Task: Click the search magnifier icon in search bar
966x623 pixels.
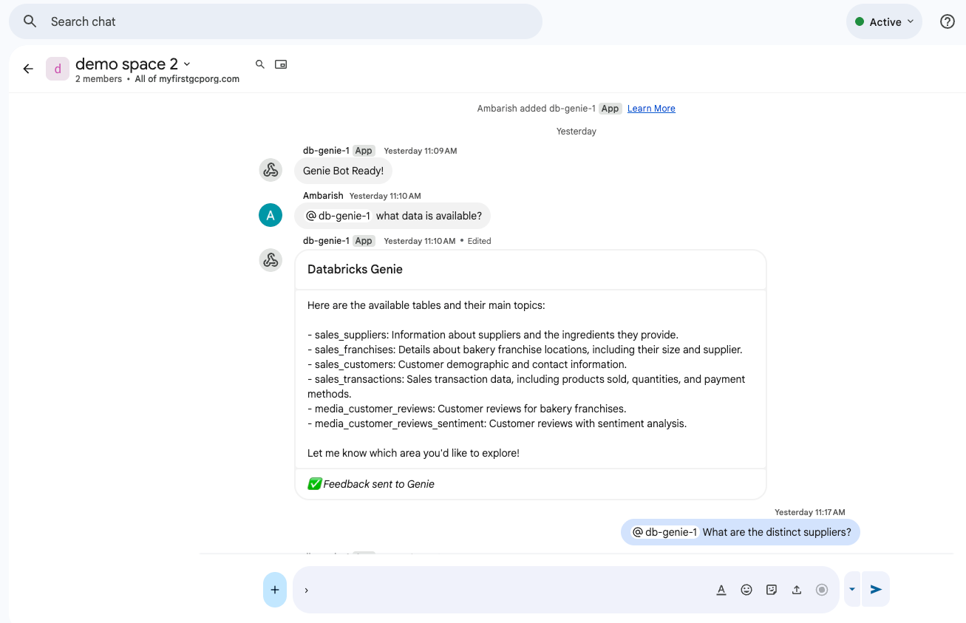Action: tap(30, 21)
